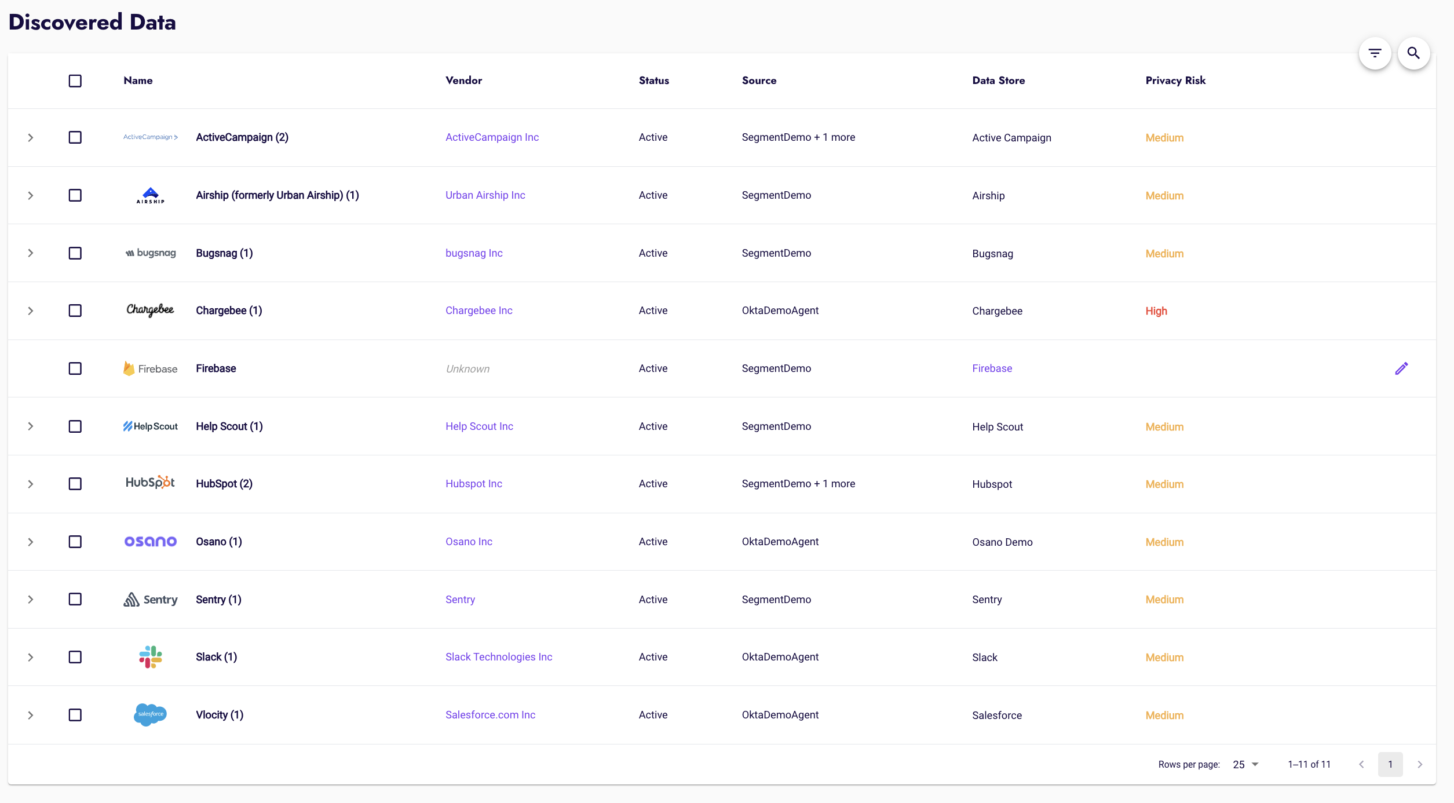The height and width of the screenshot is (803, 1454).
Task: Check the Osano row checkbox
Action: pyautogui.click(x=75, y=542)
